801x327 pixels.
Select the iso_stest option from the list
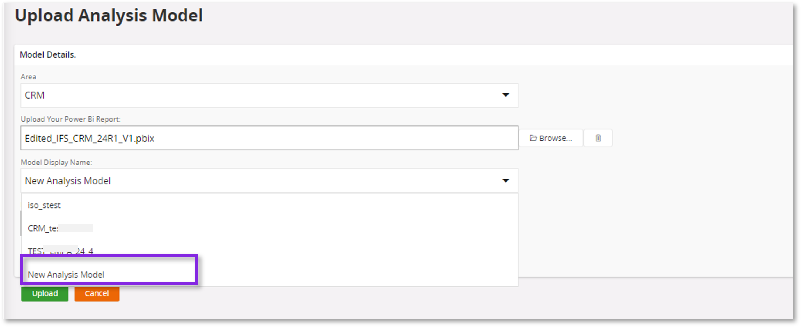(x=44, y=205)
